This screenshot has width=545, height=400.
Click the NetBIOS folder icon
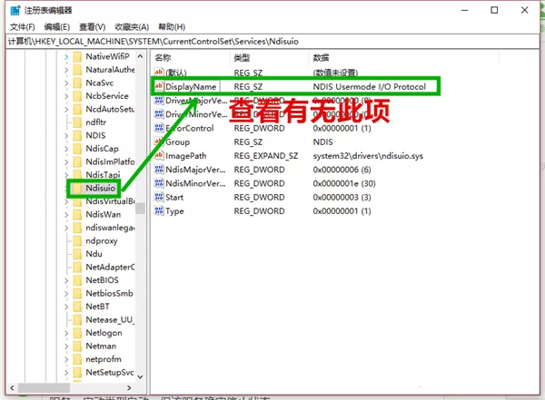point(77,280)
